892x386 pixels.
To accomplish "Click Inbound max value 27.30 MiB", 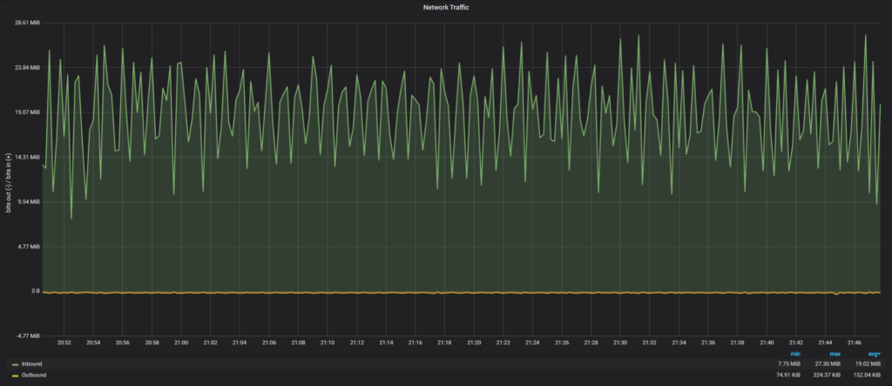I will pyautogui.click(x=827, y=363).
